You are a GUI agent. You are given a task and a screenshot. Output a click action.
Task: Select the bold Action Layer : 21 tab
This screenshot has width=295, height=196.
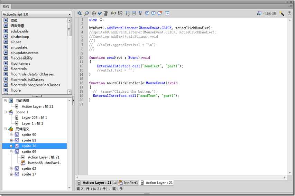[95, 183]
